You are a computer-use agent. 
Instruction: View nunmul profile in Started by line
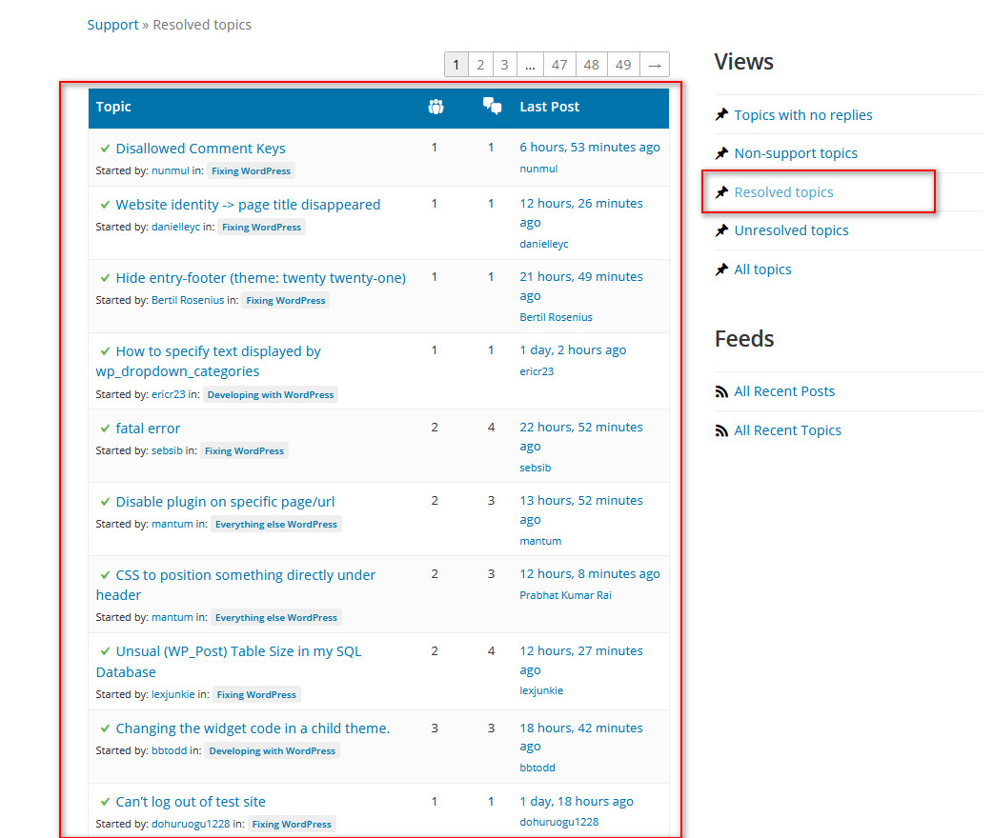(170, 170)
